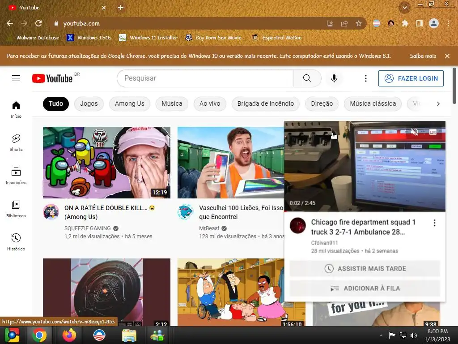This screenshot has height=344, width=458.
Task: Open the Windows 11 Installer bookmark
Action: coord(148,38)
